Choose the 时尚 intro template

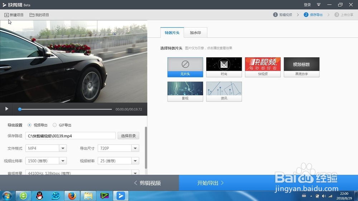coord(224,67)
